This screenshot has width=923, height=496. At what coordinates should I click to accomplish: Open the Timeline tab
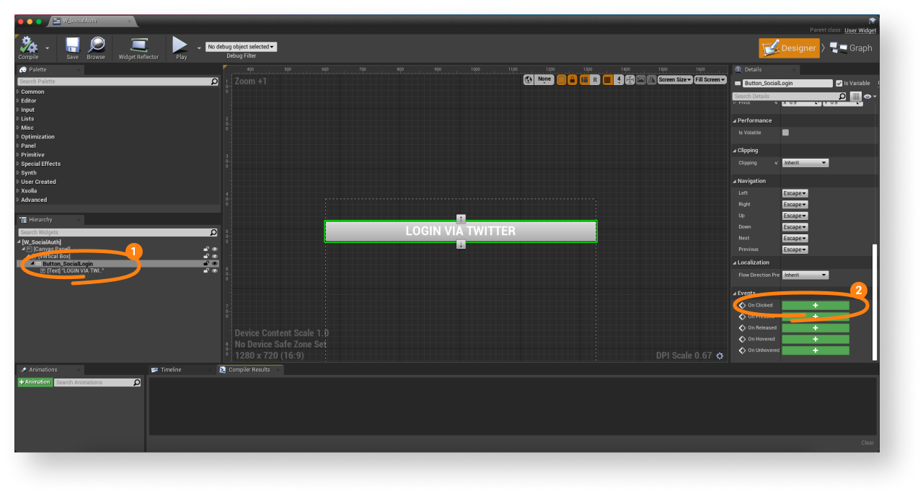click(171, 370)
